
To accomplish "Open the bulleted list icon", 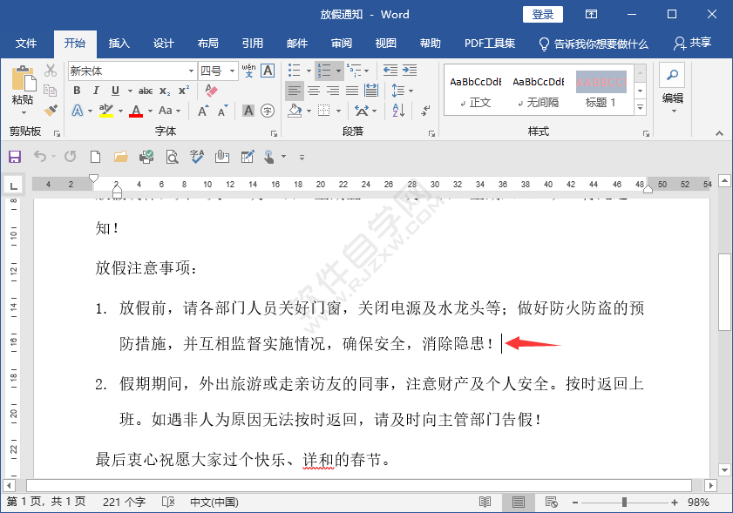I will [293, 71].
